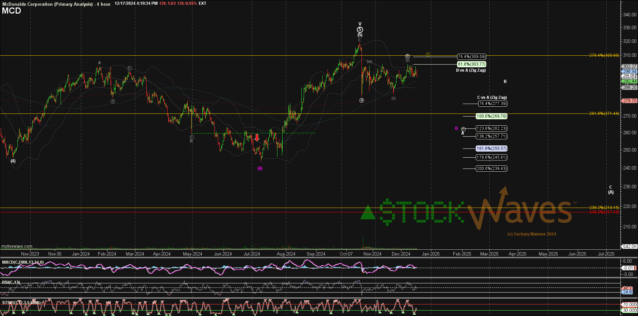This screenshot has height=316, width=638.
Task: Select the 138.2%(257.71) extension label
Action: (491, 136)
